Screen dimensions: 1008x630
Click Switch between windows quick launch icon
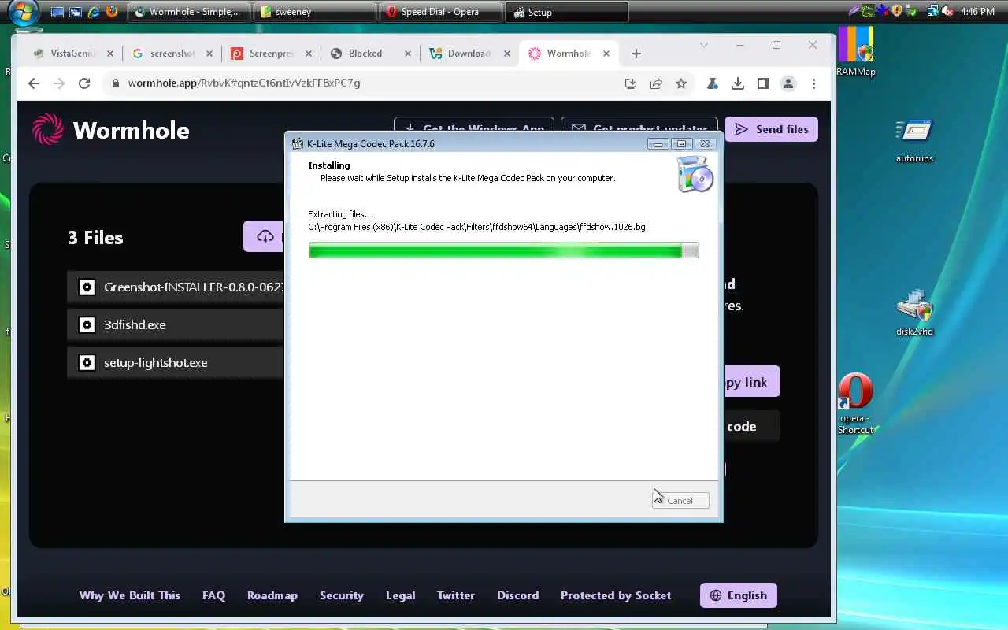(76, 12)
